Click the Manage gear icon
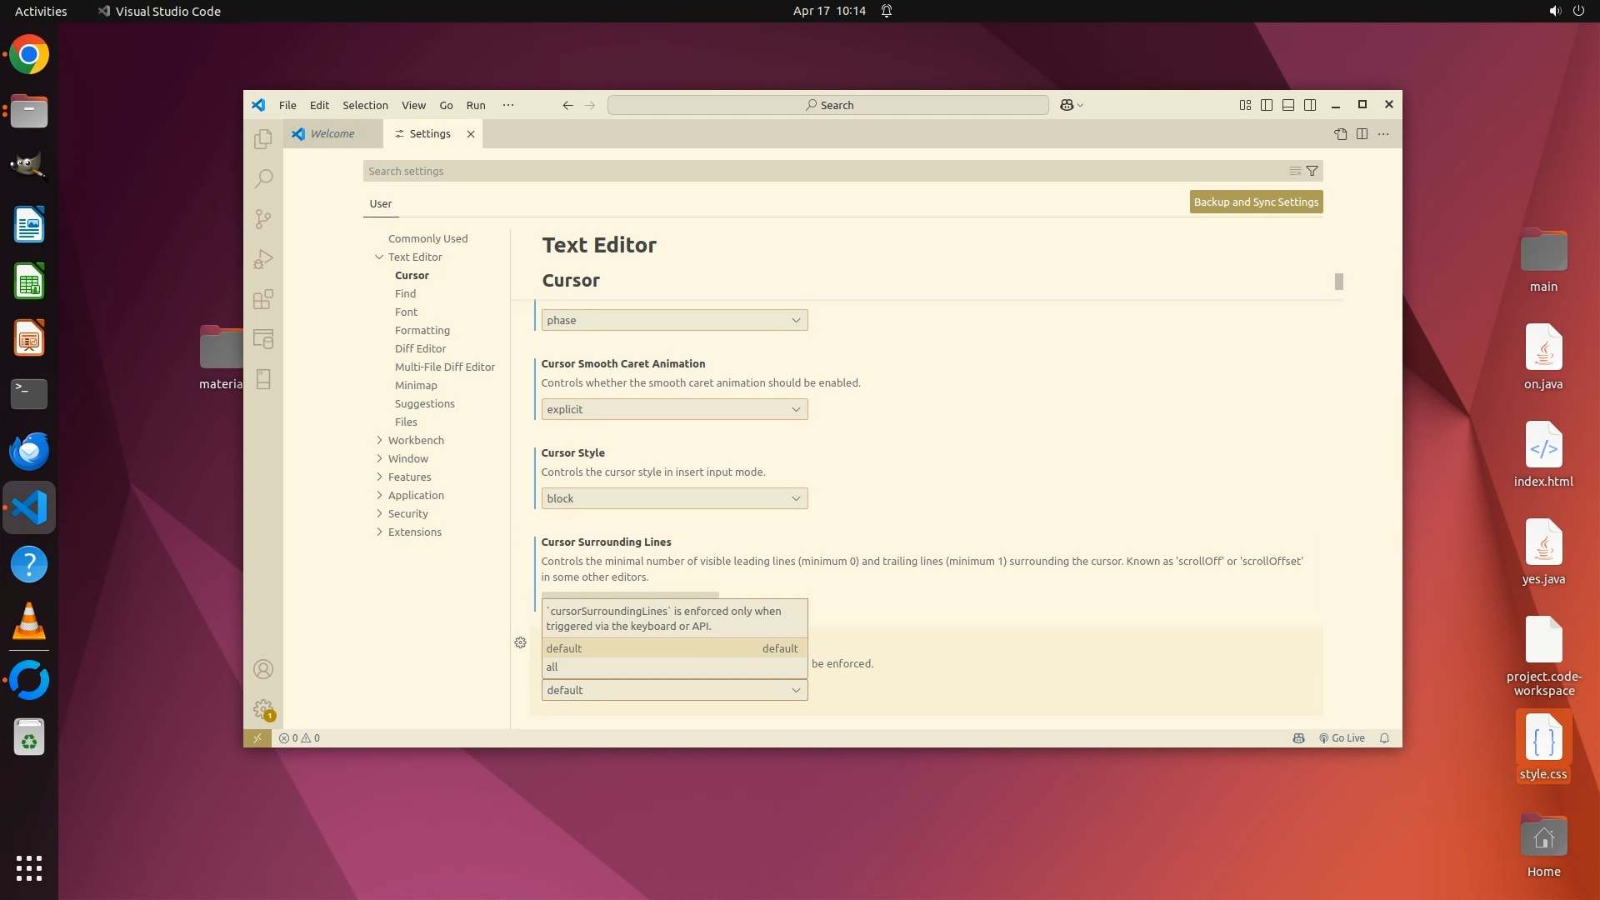This screenshot has height=900, width=1600. (263, 709)
